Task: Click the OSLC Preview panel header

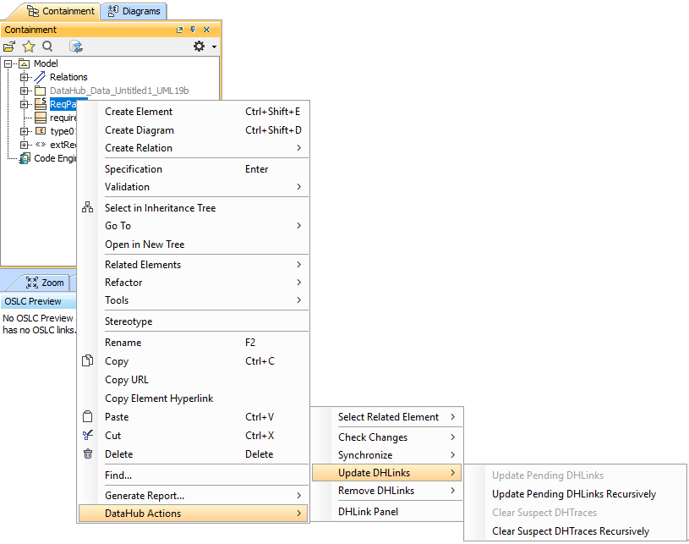Action: tap(38, 302)
